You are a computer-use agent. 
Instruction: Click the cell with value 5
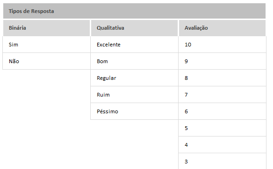[222, 128]
